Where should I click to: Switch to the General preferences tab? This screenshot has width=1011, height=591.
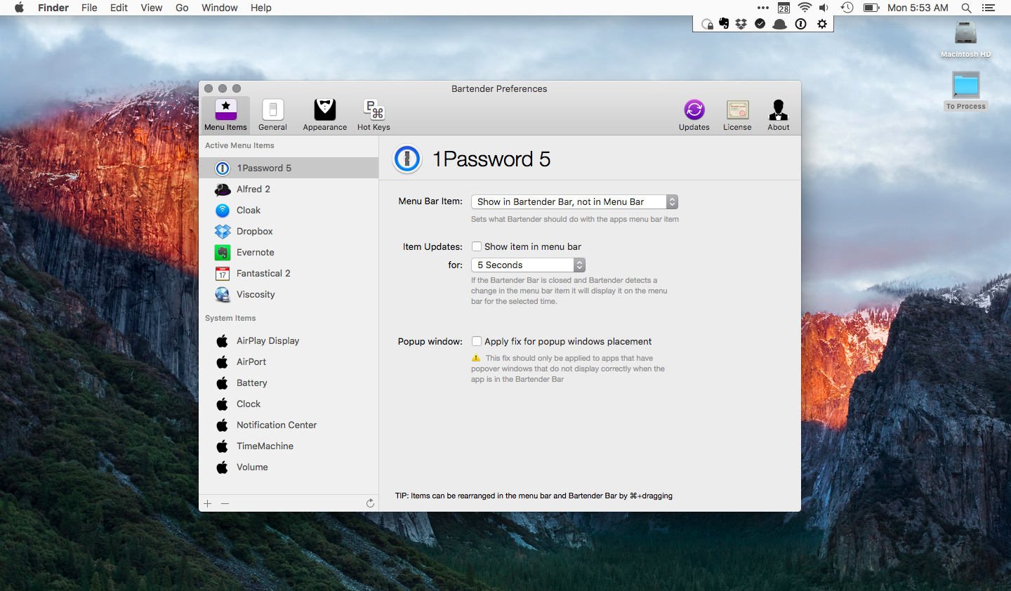click(272, 114)
